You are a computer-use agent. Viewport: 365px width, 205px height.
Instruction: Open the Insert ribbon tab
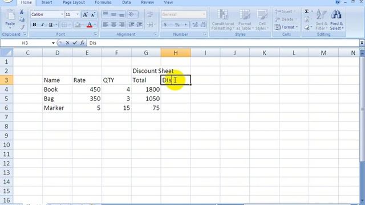(x=47, y=2)
